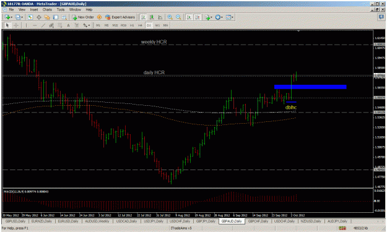
Task: Expand the new chart dropdown arrow
Action: 11,17
